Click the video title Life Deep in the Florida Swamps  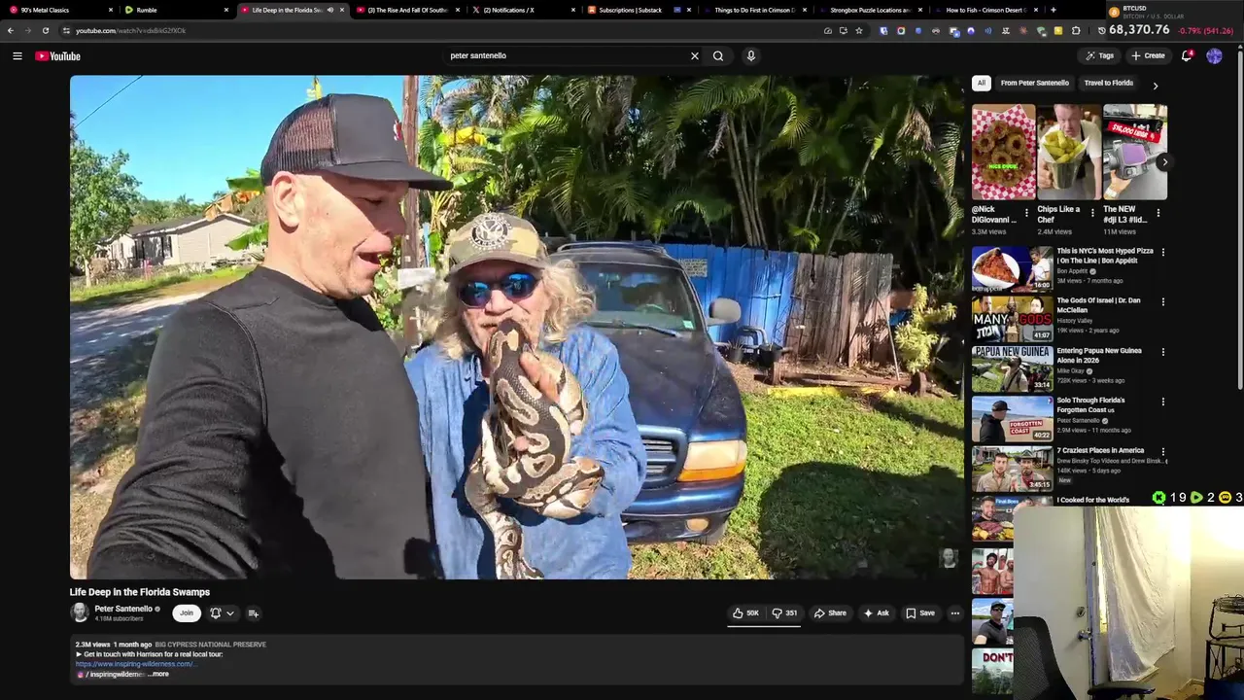click(x=140, y=592)
